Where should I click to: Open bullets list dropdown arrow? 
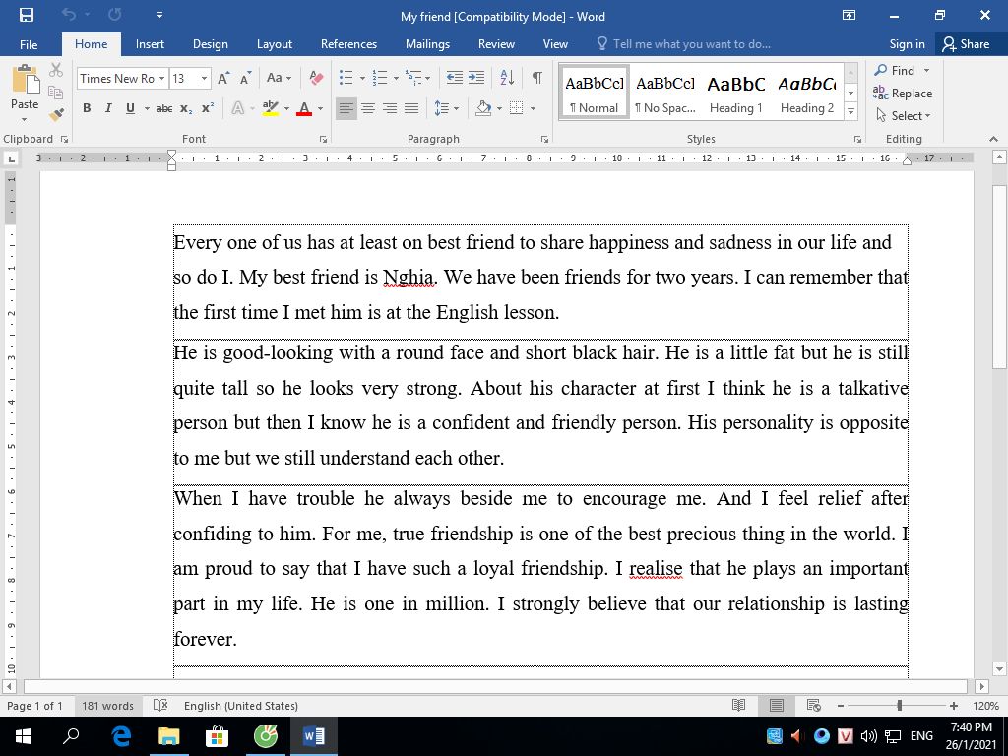[362, 79]
